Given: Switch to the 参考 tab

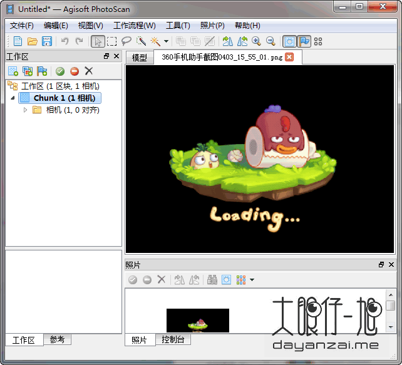Looking at the screenshot, I should pyautogui.click(x=57, y=339).
